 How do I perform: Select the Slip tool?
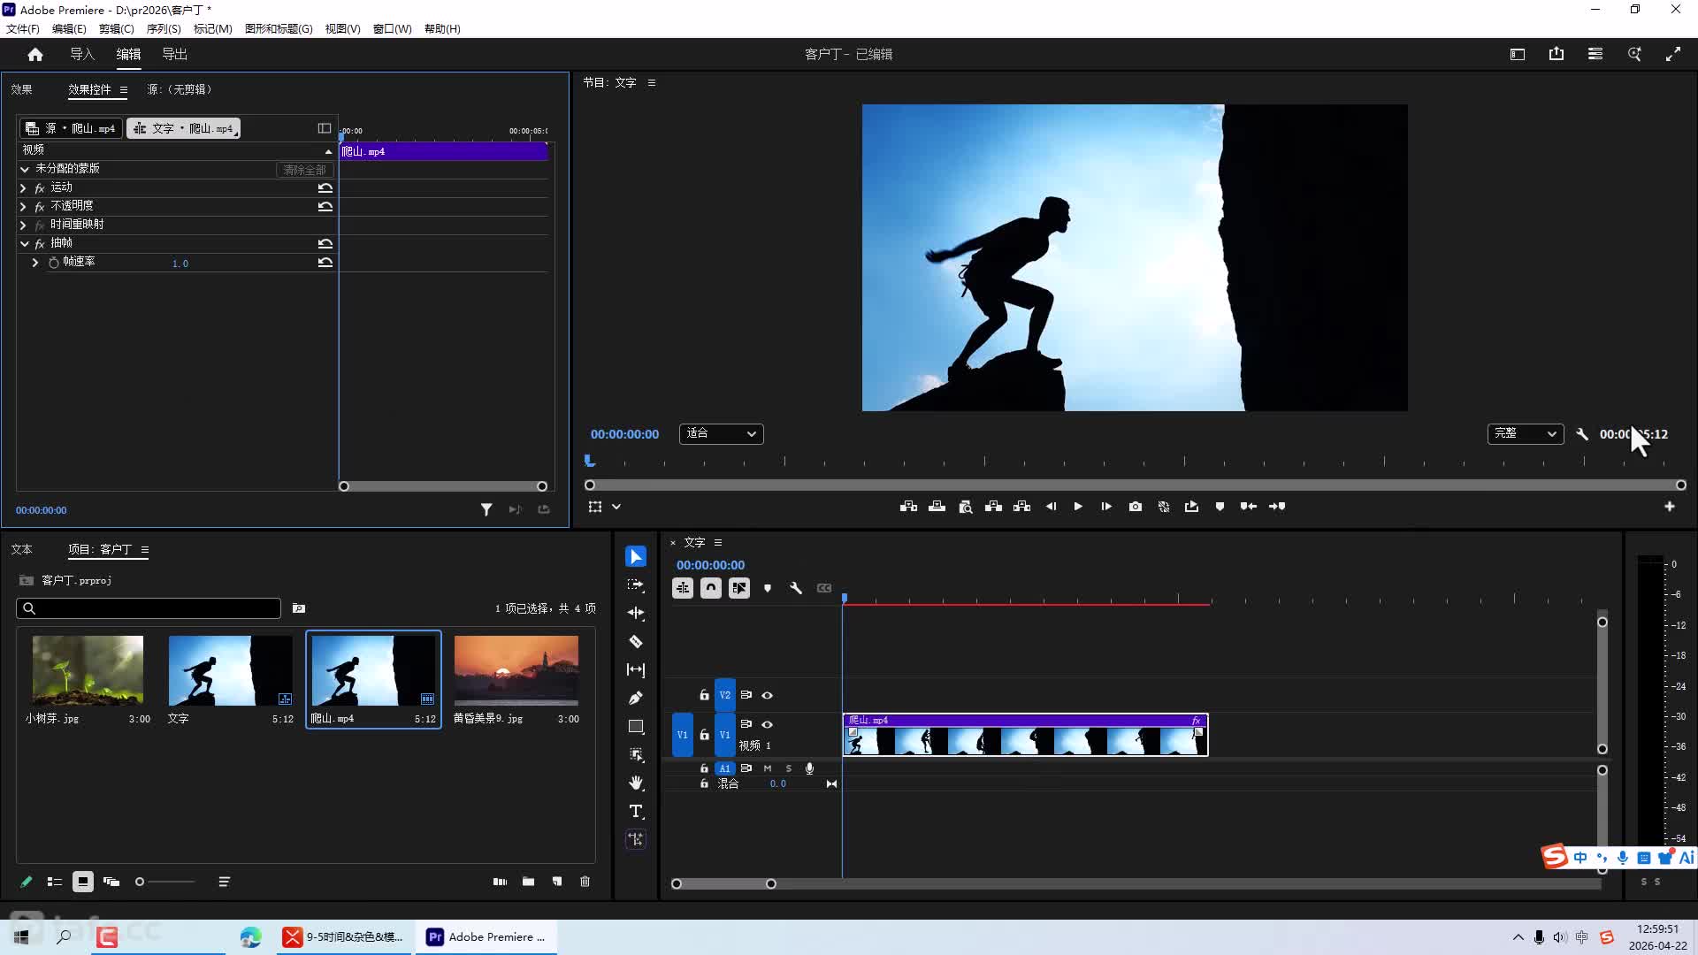pyautogui.click(x=636, y=669)
